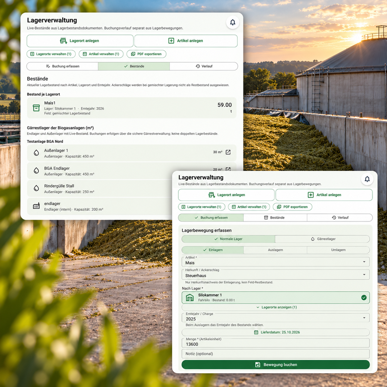The height and width of the screenshot is (387, 387).
Task: Click the silo warehouse icon of Silokammer 1
Action: pyautogui.click(x=190, y=298)
